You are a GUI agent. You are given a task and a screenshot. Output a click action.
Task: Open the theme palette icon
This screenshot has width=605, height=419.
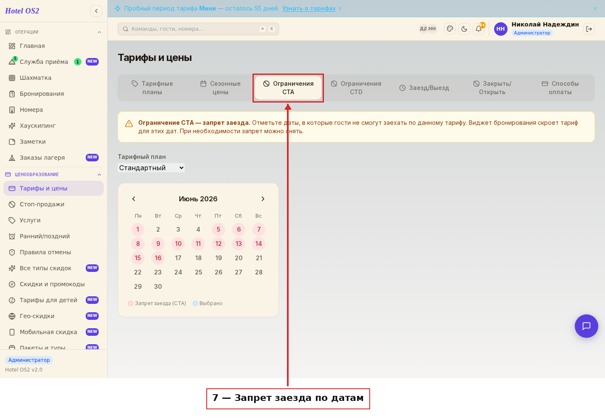(450, 29)
